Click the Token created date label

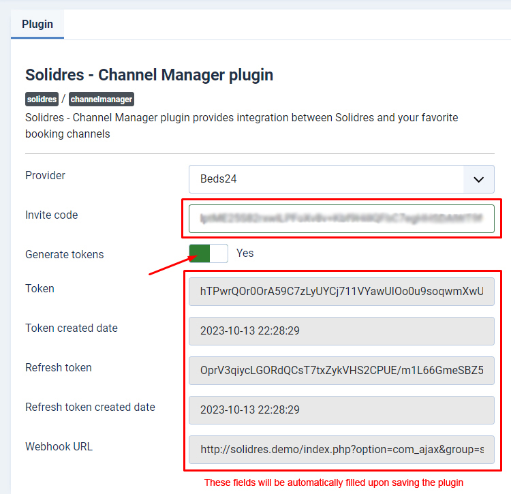[72, 328]
